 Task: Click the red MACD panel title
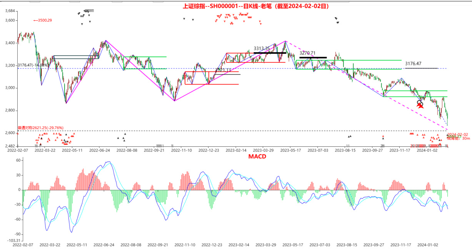pos(257,156)
